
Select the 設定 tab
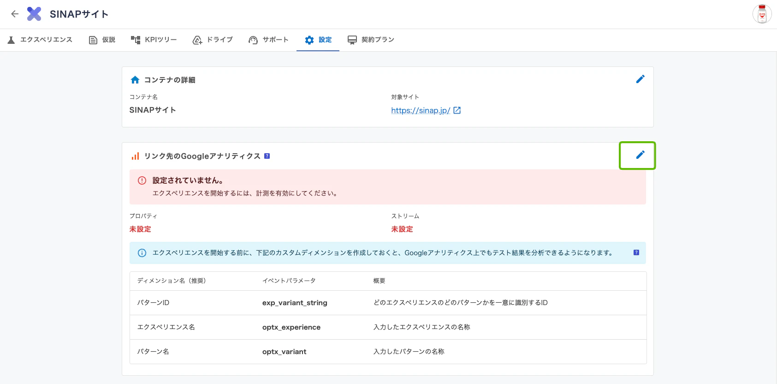[318, 40]
